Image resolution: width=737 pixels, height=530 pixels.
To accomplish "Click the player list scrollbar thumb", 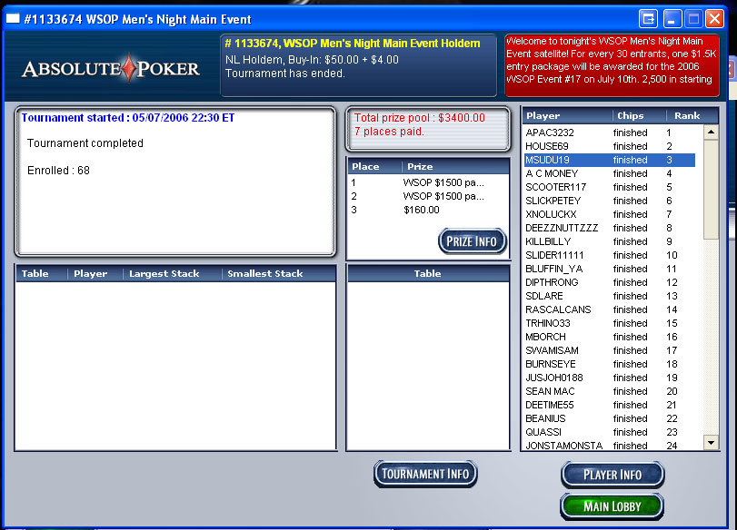I will click(711, 189).
